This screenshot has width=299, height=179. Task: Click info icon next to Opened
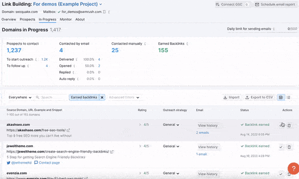pos(74,66)
